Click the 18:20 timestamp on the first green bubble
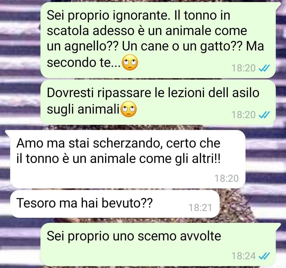 [x=244, y=68]
